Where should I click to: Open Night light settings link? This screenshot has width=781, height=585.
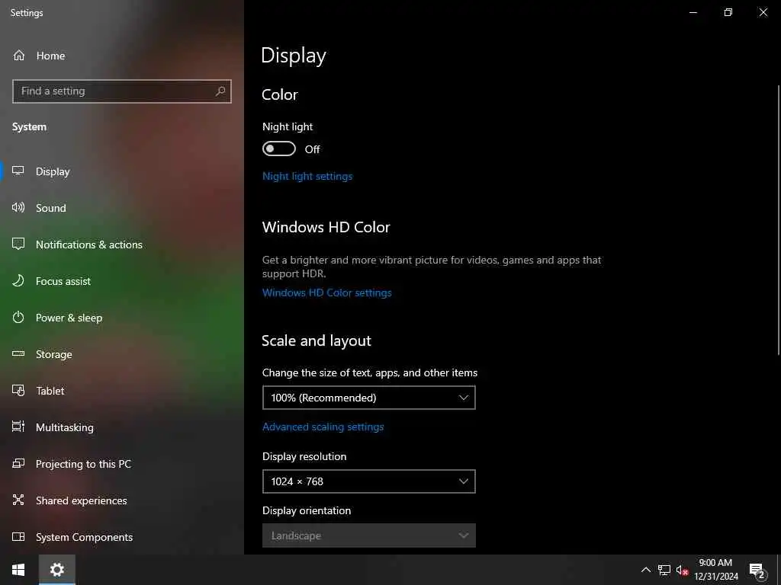pyautogui.click(x=307, y=176)
